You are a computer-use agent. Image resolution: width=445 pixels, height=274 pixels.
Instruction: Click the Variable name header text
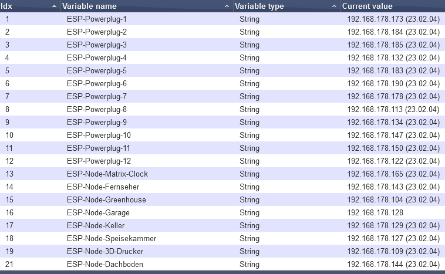click(89, 6)
